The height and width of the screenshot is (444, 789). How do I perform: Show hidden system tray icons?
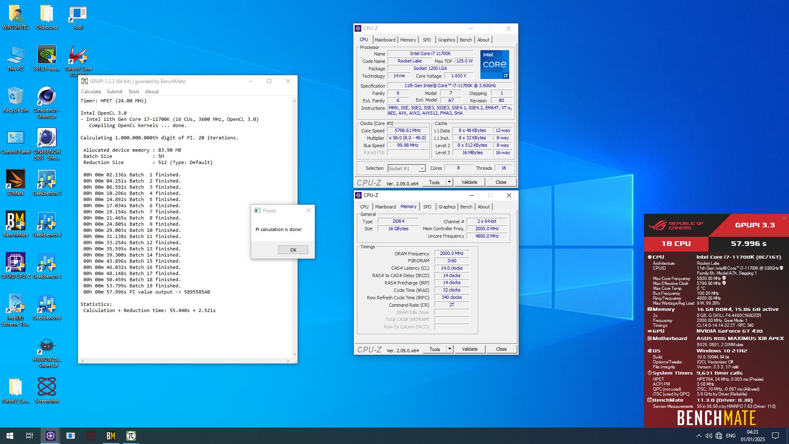pos(699,436)
